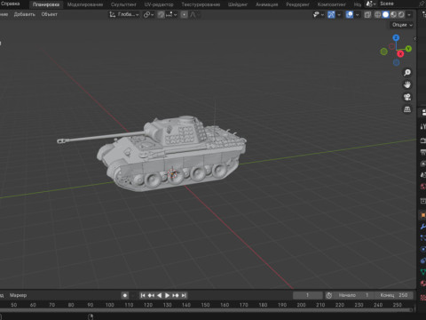
Task: Open the Particles properties tab
Action: click(422, 238)
